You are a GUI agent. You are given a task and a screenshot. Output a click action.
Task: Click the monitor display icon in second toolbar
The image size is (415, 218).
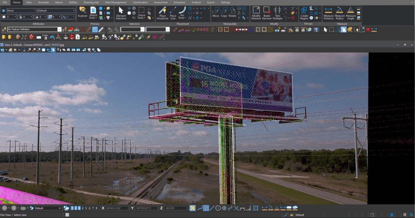point(316,30)
